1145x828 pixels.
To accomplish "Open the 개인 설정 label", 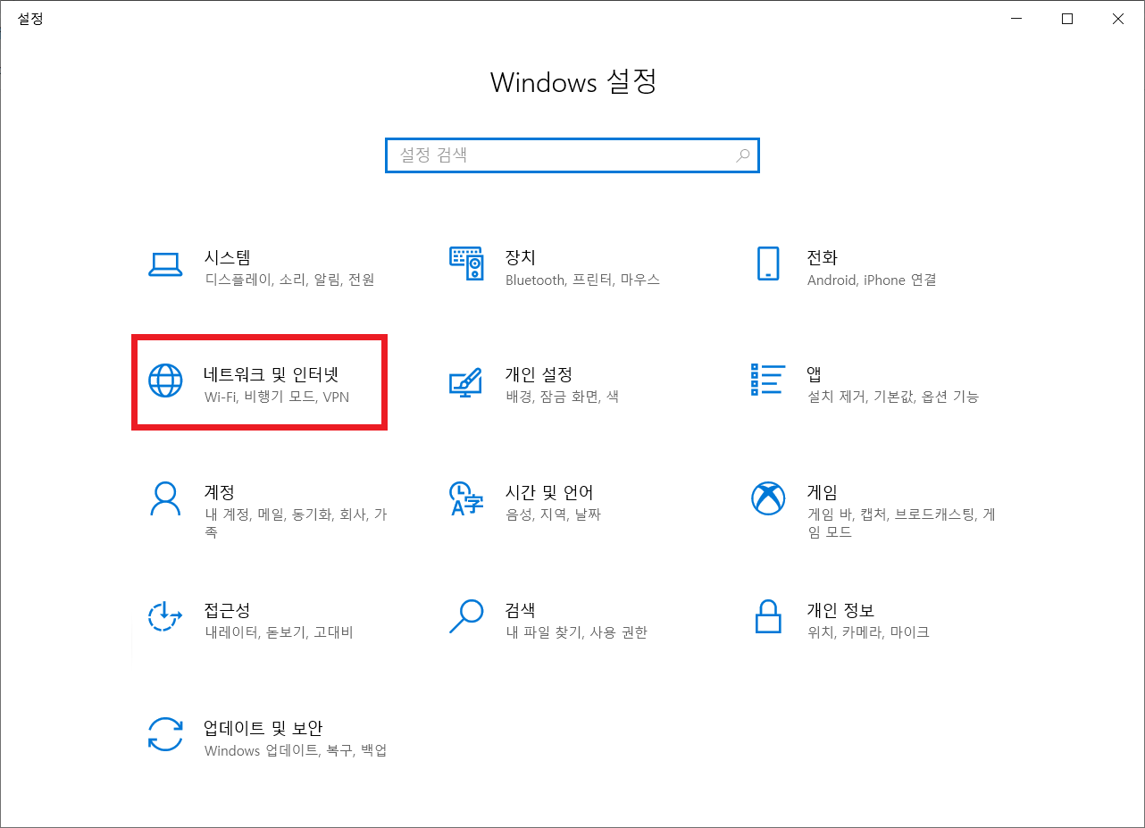I will coord(539,374).
